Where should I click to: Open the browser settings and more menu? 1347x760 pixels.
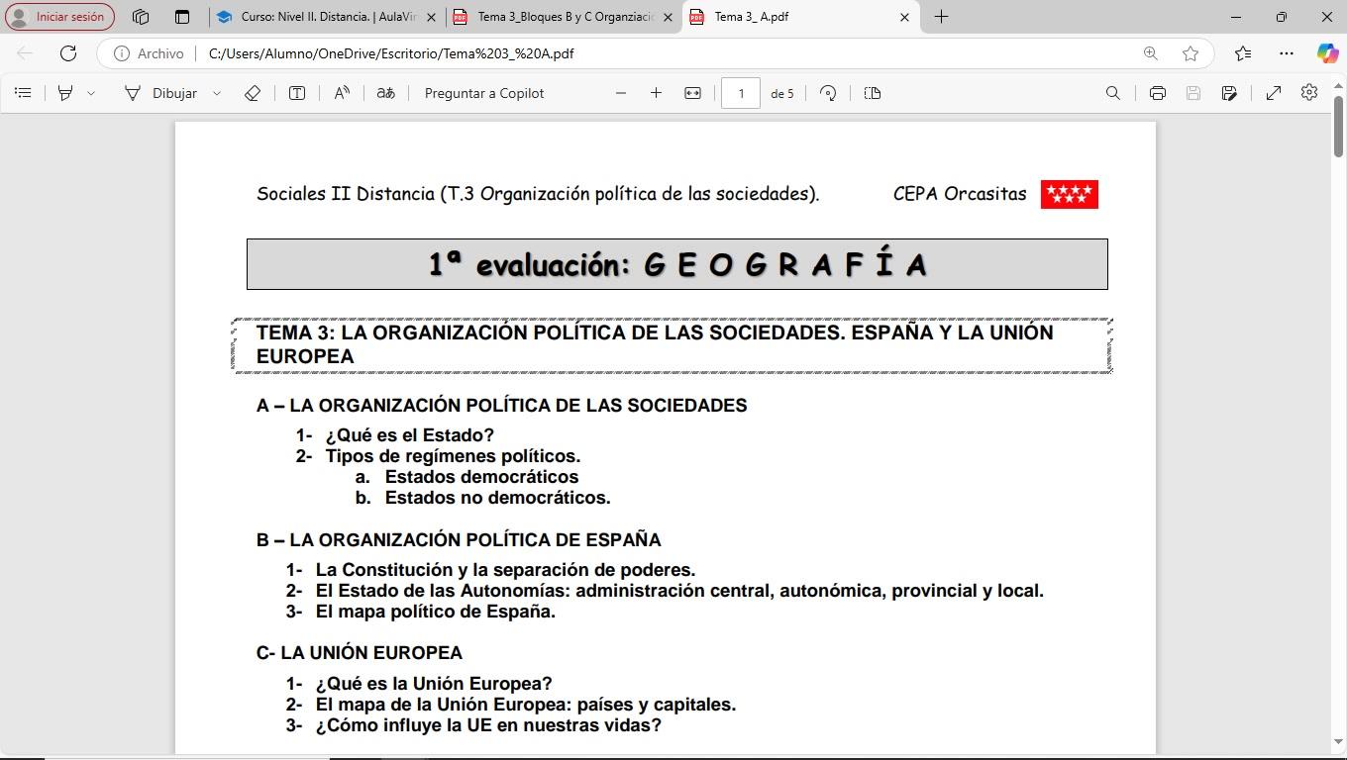tap(1287, 53)
